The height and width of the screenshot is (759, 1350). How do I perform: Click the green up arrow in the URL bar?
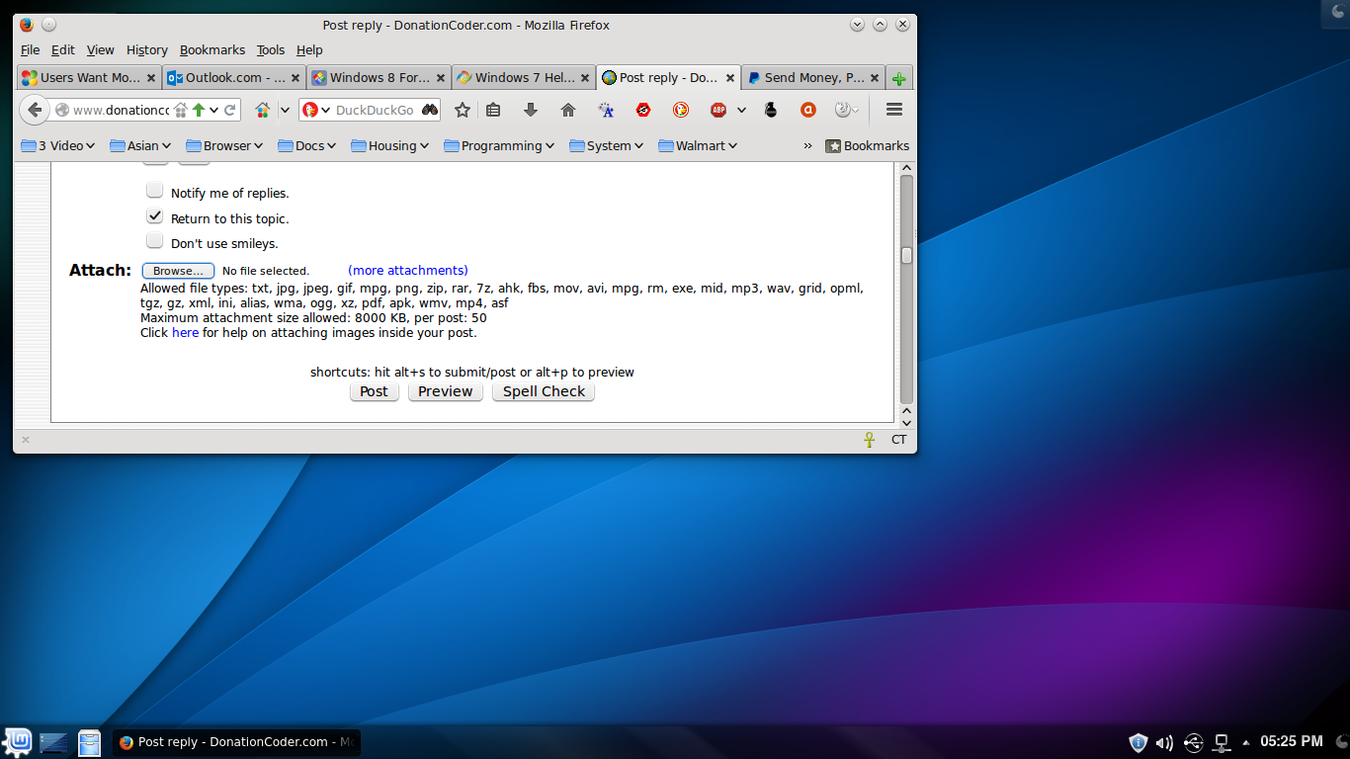pos(198,110)
